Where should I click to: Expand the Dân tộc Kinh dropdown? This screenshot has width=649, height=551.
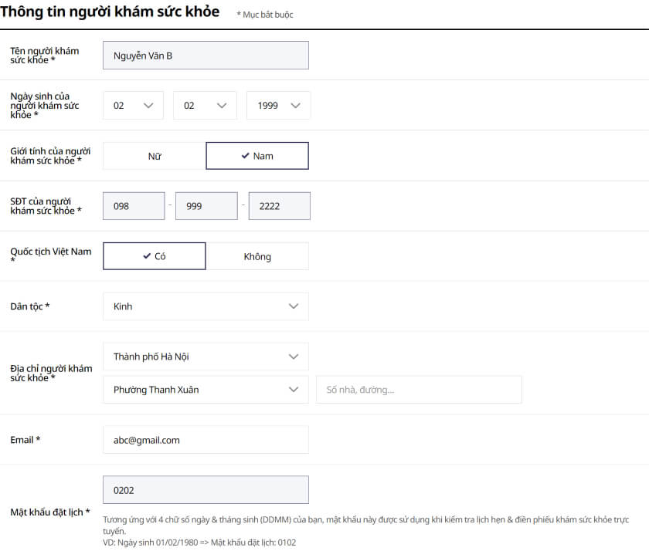[206, 306]
